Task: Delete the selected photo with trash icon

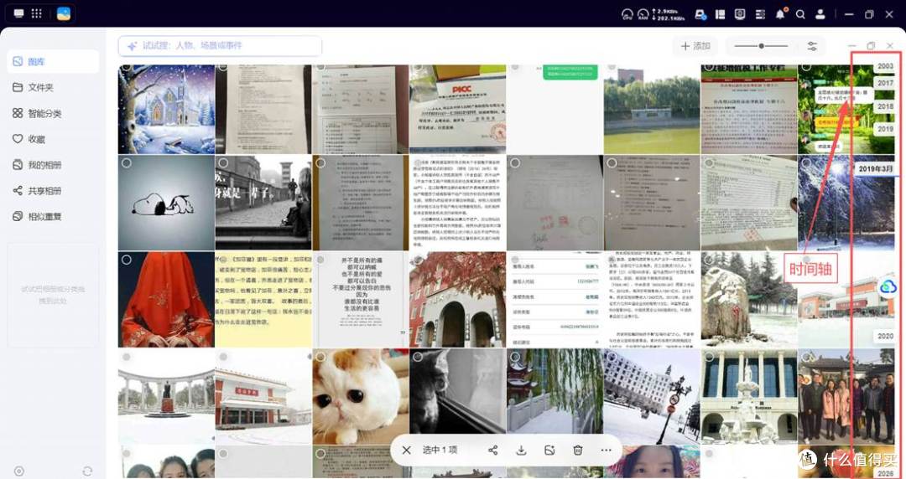Action: 578,451
